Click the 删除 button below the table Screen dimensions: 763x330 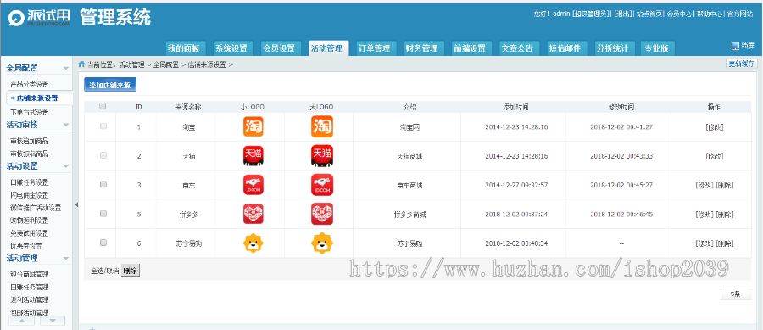(x=131, y=271)
